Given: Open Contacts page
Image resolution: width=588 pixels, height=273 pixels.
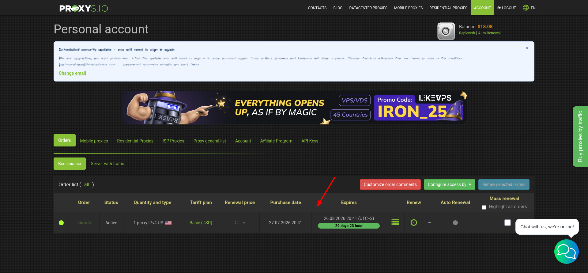Looking at the screenshot, I should 317,8.
